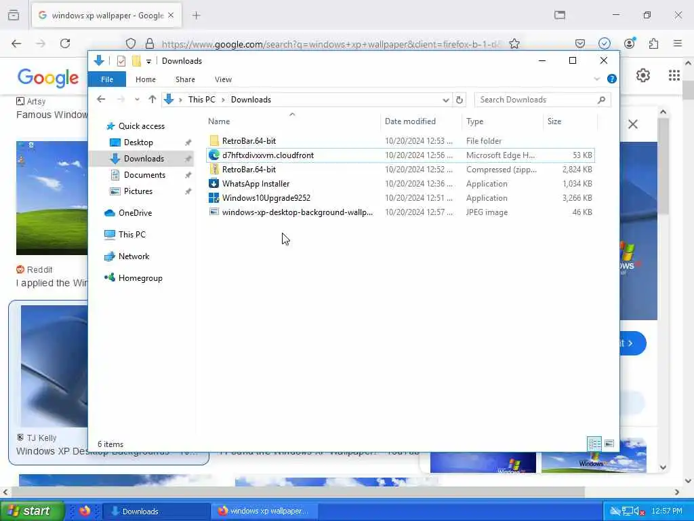The width and height of the screenshot is (694, 521).
Task: Open Google settings gear icon
Action: tap(643, 76)
